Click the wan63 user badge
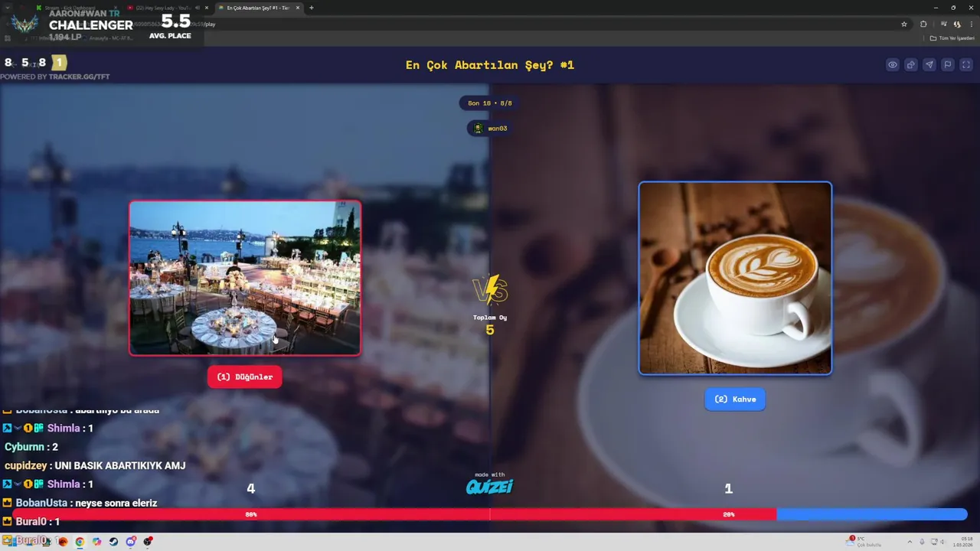The image size is (980, 551). (x=490, y=129)
